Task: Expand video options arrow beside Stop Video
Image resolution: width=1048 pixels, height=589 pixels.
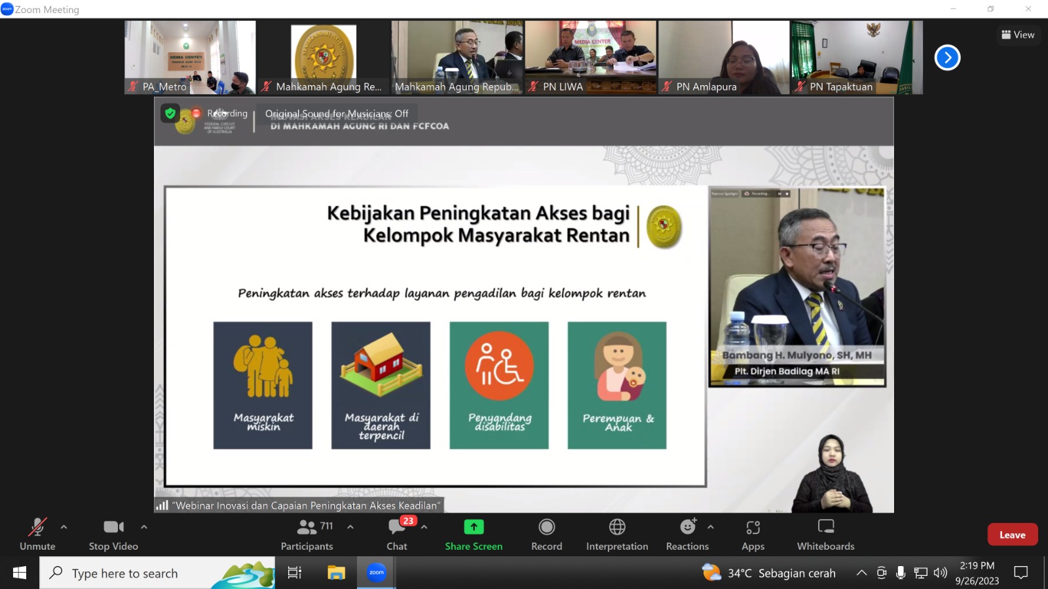Action: click(x=144, y=527)
